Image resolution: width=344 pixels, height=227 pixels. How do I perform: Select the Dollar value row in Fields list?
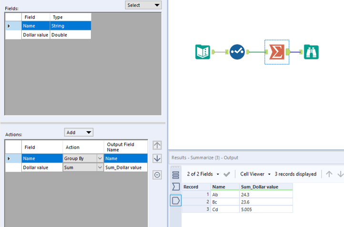(x=48, y=35)
